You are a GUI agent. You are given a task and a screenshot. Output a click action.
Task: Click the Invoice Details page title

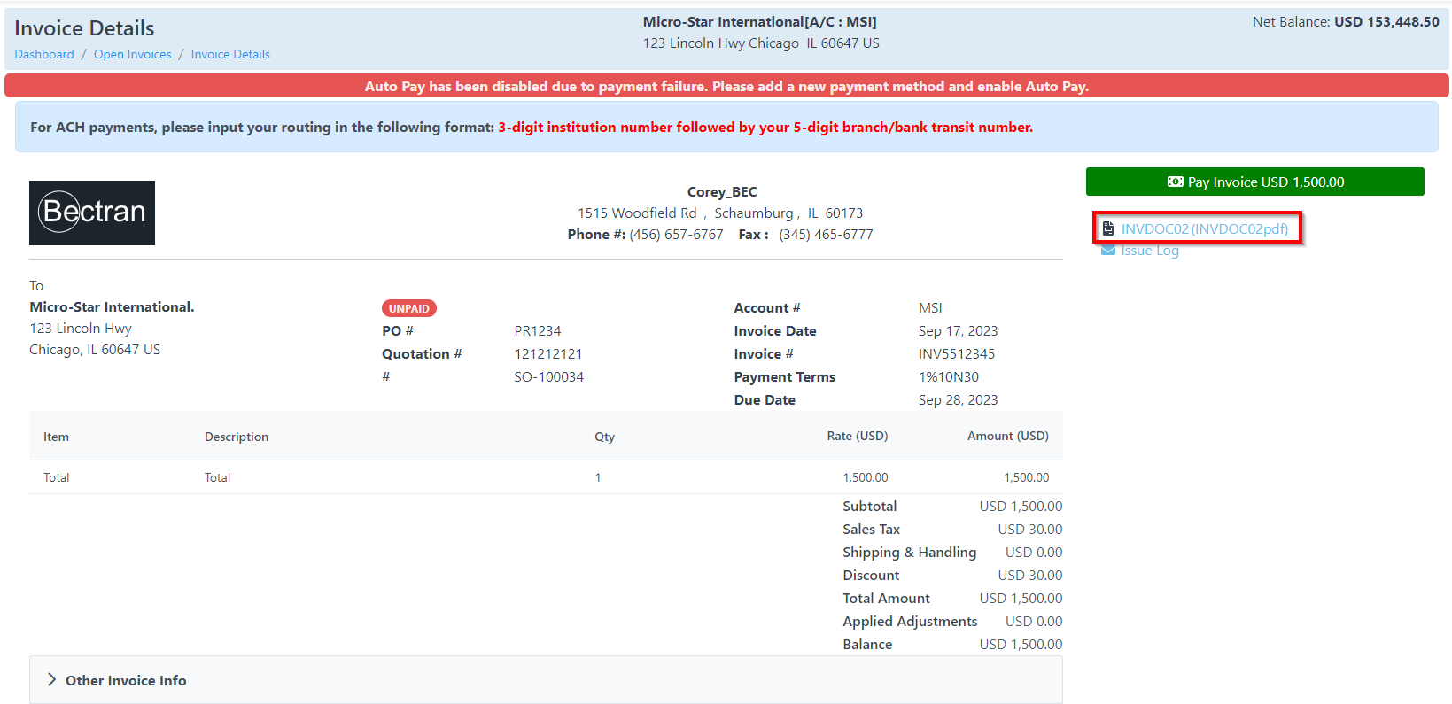pyautogui.click(x=84, y=28)
